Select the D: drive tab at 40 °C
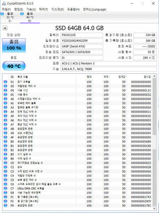Screen dimensions: 159x213 [30, 17]
